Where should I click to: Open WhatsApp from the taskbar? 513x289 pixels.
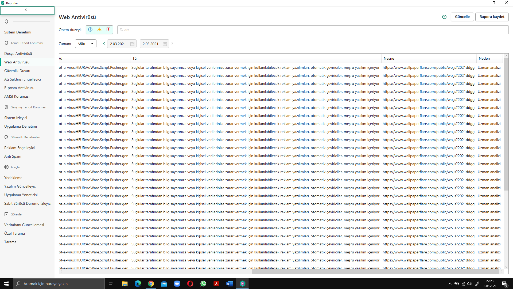203,284
